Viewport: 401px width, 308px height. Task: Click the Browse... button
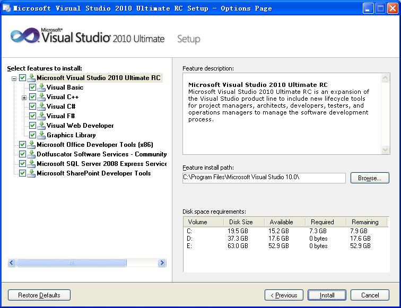point(370,178)
